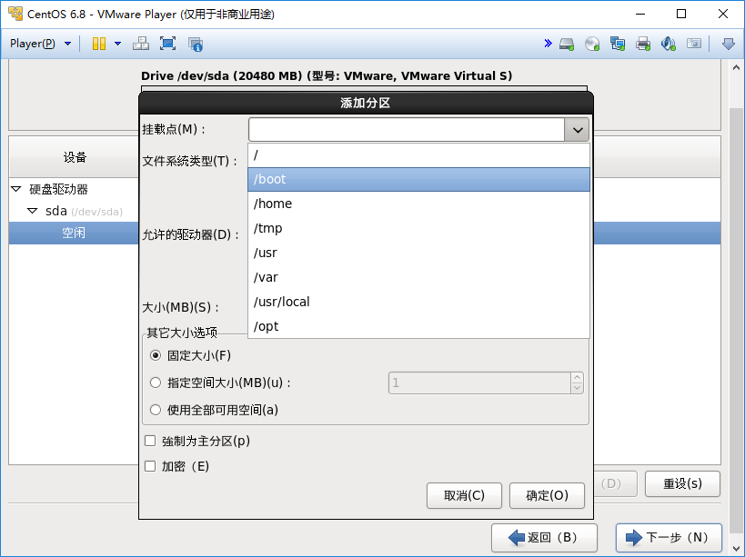The image size is (745, 557).
Task: Enter full screen mode via the toolbar icon
Action: tap(167, 44)
